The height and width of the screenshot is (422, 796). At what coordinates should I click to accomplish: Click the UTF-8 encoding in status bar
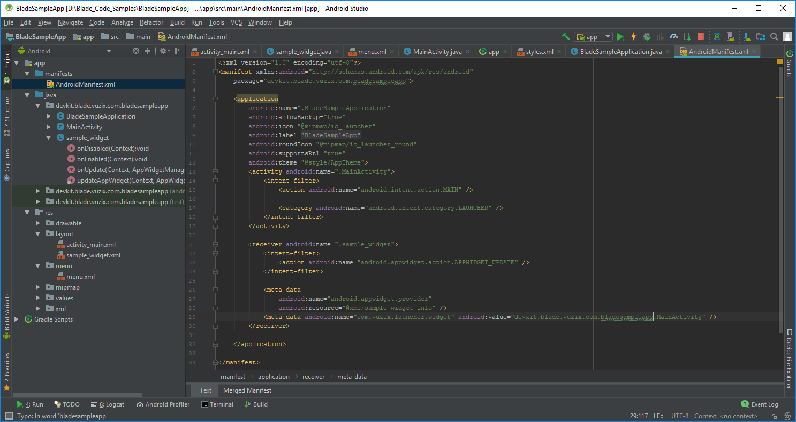(680, 416)
